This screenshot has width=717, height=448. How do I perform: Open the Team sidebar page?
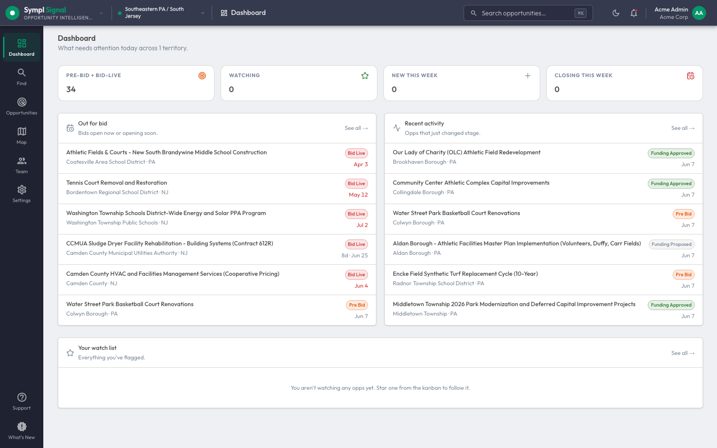21,165
